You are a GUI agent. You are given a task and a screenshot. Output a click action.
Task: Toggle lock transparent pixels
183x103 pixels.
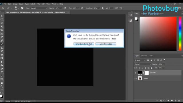[140, 68]
